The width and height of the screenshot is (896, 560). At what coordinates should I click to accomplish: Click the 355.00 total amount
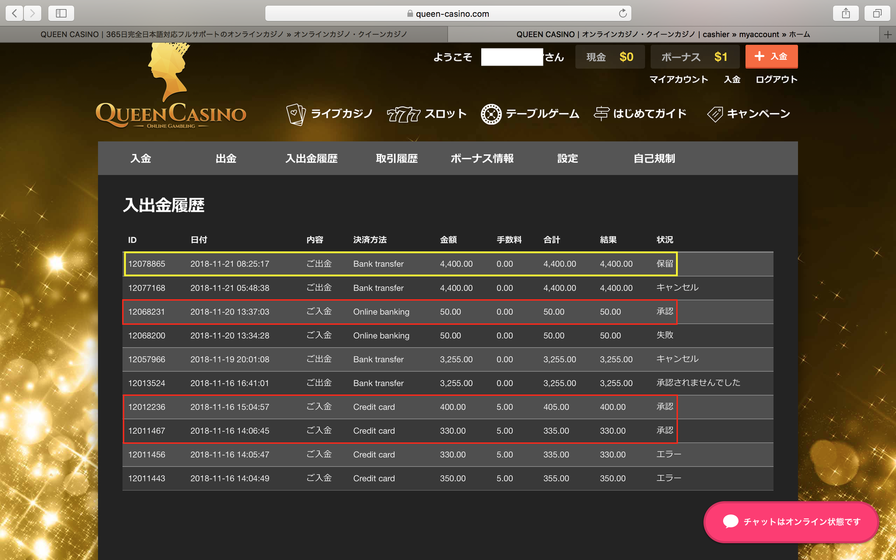[x=556, y=479]
